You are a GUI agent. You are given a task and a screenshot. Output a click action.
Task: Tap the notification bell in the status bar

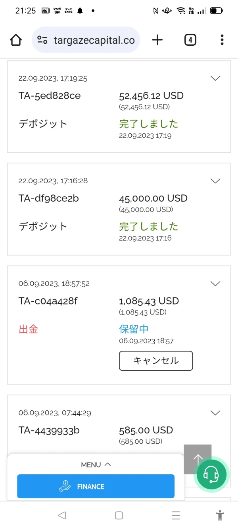pyautogui.click(x=79, y=11)
